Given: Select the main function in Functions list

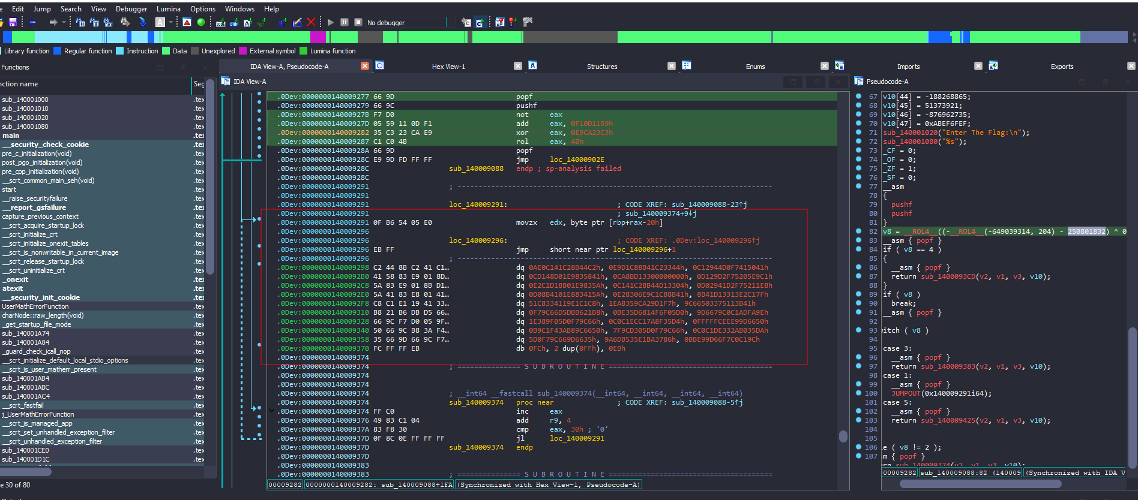Looking at the screenshot, I should [x=11, y=135].
